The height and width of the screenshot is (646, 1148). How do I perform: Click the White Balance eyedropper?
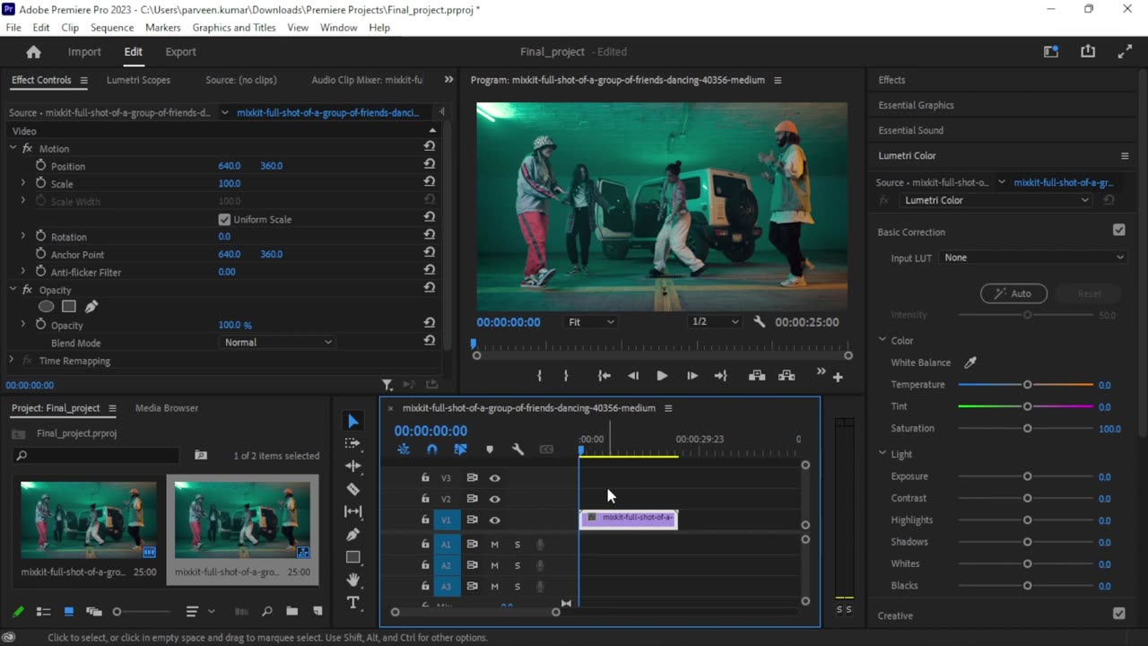[x=970, y=362]
